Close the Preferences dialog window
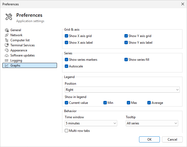The image size is (187, 147). coord(182,4)
